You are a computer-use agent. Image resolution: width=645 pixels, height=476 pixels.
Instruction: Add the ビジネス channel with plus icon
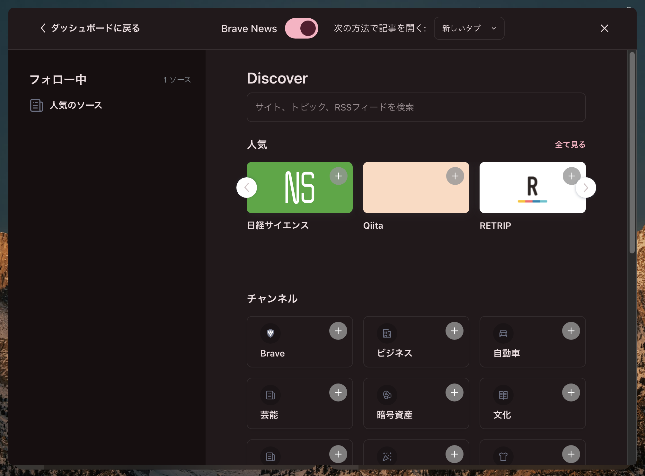(455, 331)
